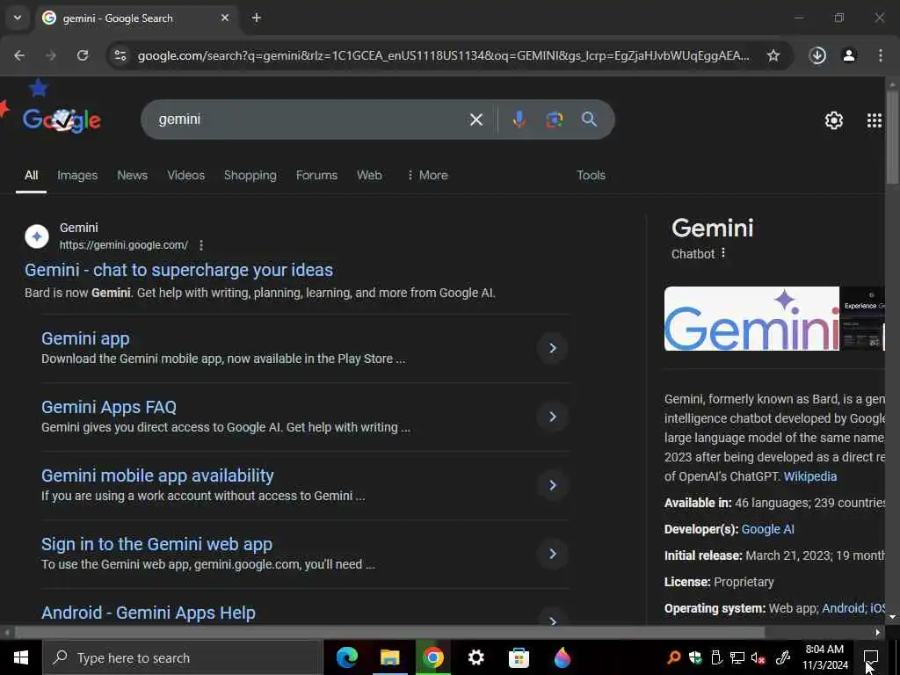Screen dimensions: 900x675
Task: Open Chrome three-dot menu
Action: [881, 55]
